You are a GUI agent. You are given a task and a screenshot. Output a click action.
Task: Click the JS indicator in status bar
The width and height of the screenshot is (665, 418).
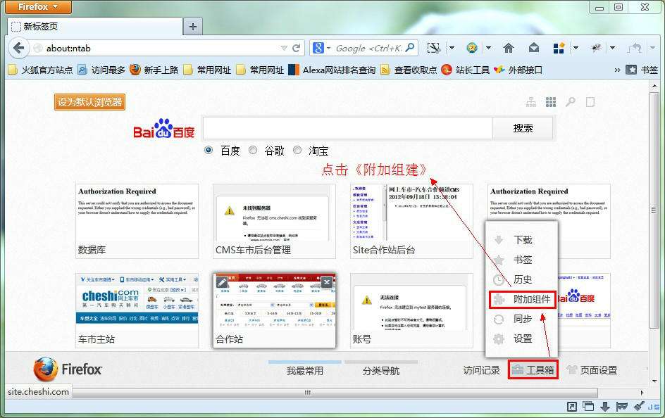[x=654, y=407]
